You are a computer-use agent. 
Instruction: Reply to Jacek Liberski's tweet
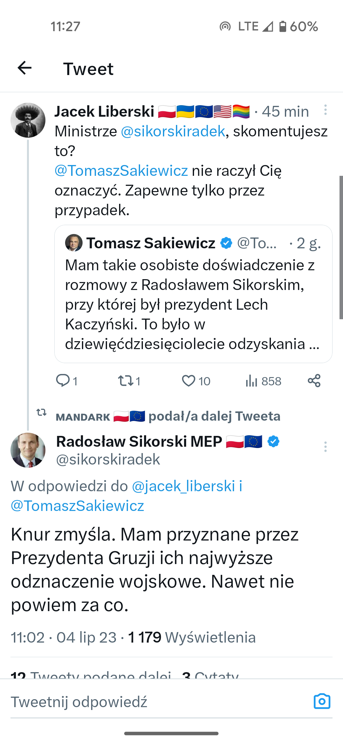coord(63,381)
